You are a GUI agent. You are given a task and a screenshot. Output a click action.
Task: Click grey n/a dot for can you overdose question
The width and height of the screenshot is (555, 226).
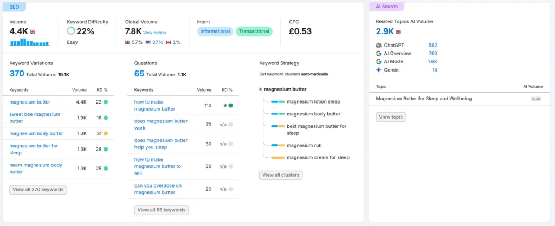click(231, 189)
